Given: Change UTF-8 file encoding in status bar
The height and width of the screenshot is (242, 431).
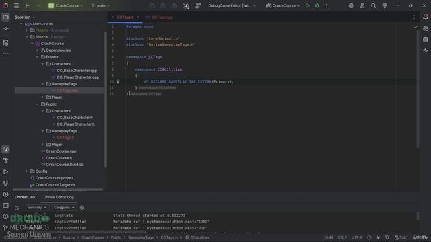Looking at the screenshot, I should tap(357, 237).
